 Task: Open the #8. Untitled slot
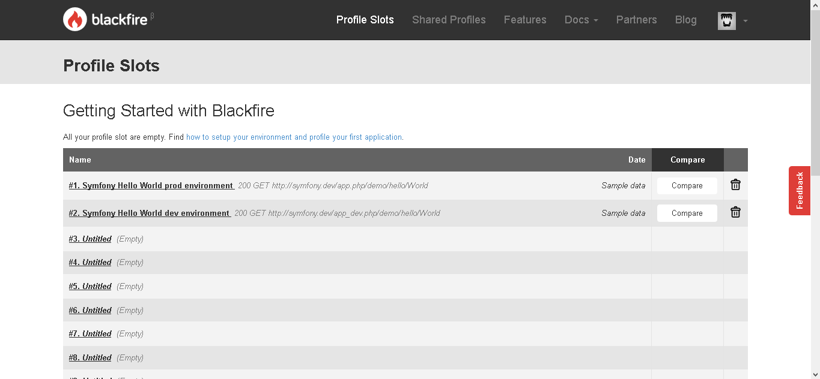pos(90,358)
